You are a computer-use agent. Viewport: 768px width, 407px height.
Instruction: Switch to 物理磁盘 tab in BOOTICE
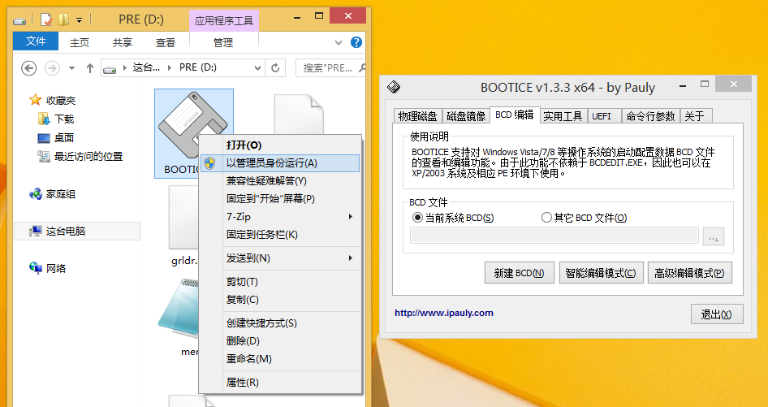pos(418,115)
